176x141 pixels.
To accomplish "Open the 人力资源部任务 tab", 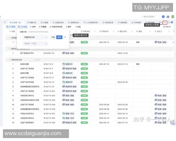I will 91,23.
